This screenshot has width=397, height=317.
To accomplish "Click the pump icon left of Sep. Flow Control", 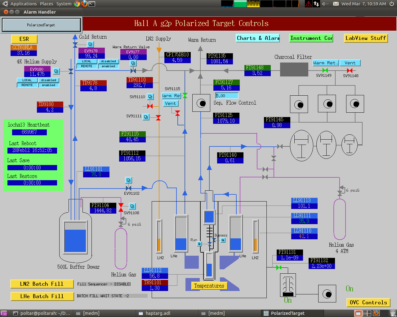I will click(x=201, y=103).
